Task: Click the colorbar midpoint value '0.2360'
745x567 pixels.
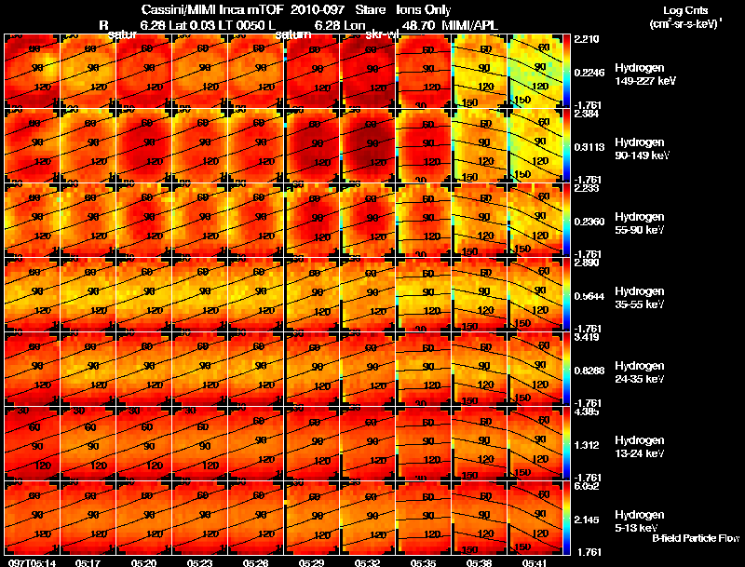Action: point(589,222)
